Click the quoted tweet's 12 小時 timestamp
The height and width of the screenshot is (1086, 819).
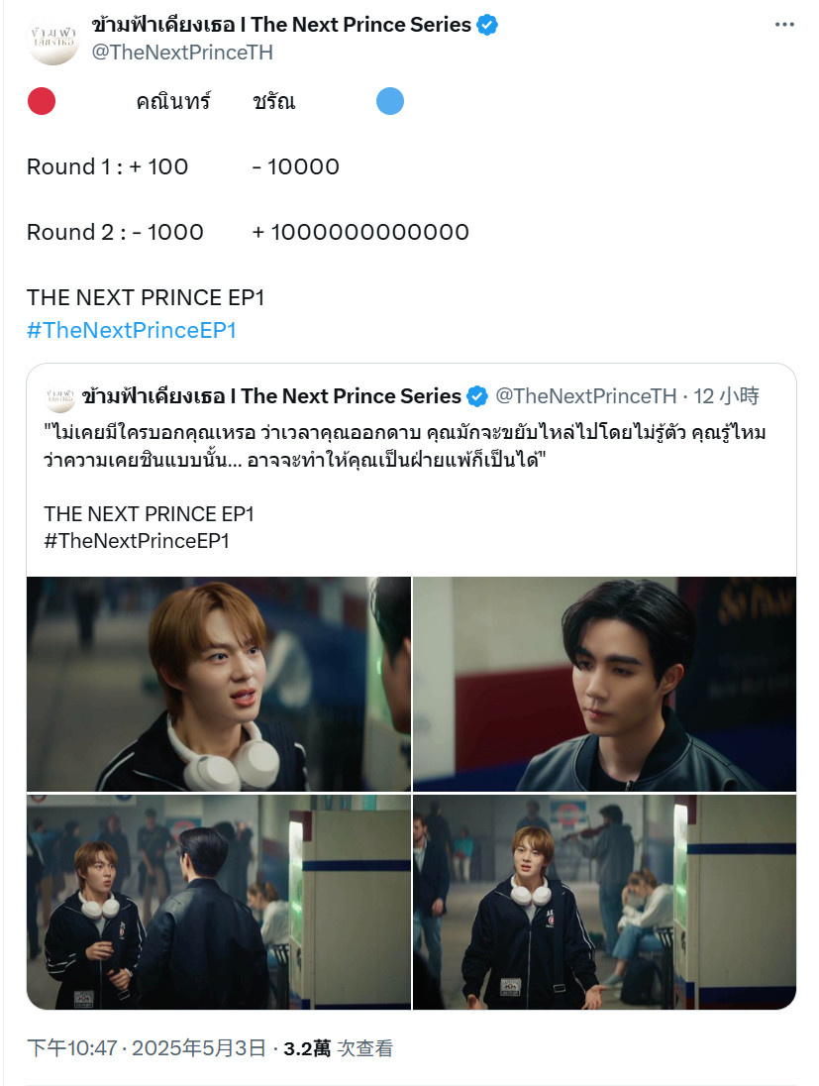[726, 396]
